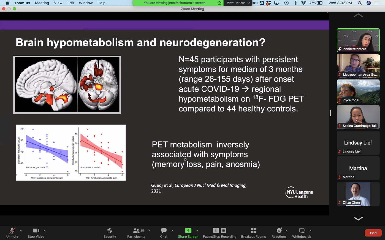Open the View menu
Viewport: 385px width, 240px height.
58,3
